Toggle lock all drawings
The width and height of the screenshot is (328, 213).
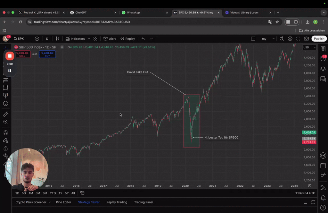[5, 148]
